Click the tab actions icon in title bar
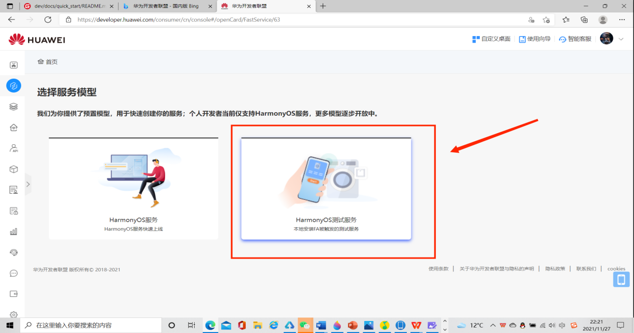The image size is (634, 333). point(10,6)
